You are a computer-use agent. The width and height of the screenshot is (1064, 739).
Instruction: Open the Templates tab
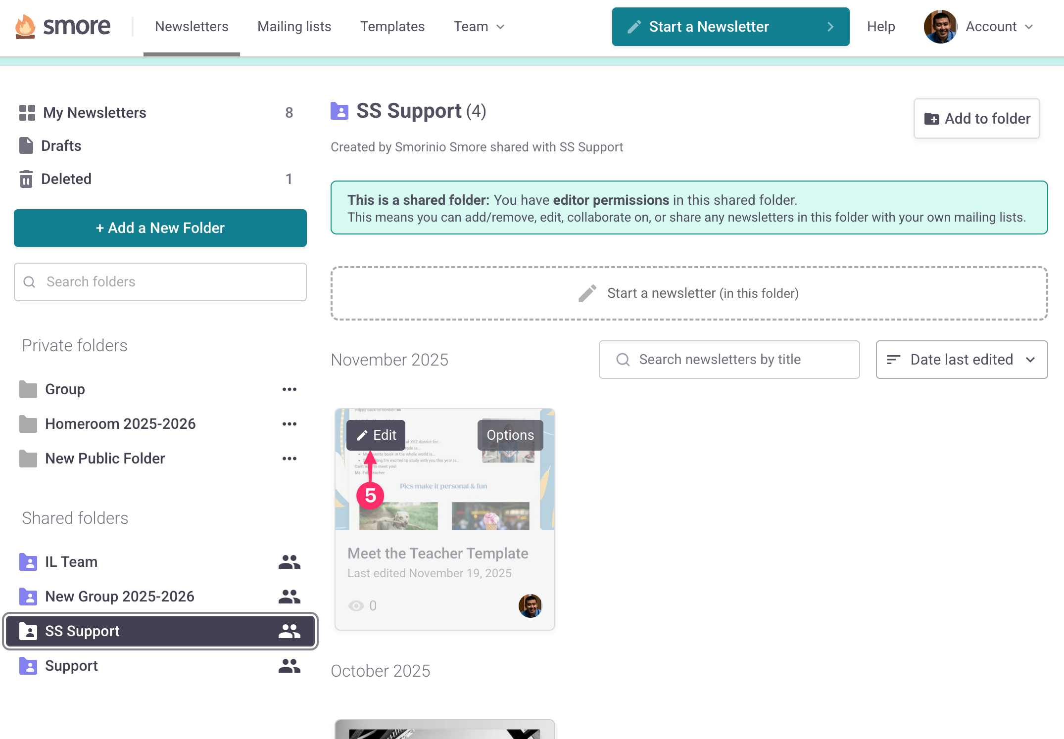pyautogui.click(x=392, y=27)
